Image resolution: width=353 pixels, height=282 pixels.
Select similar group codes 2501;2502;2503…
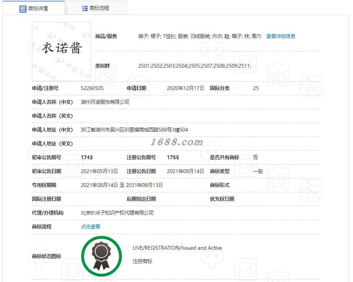tap(195, 66)
